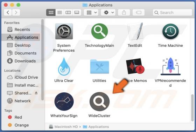Open the group-by arrangement dropdown

pos(91,12)
